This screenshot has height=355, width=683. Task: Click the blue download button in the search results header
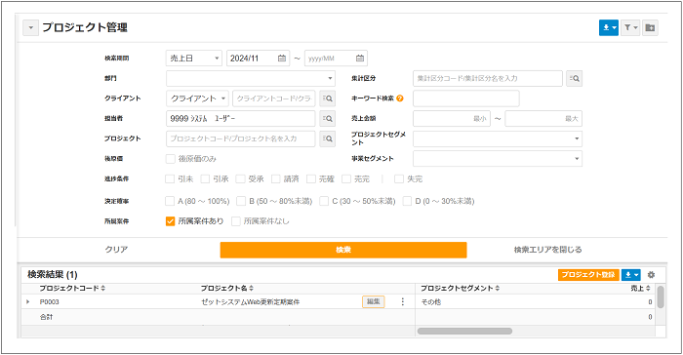630,275
